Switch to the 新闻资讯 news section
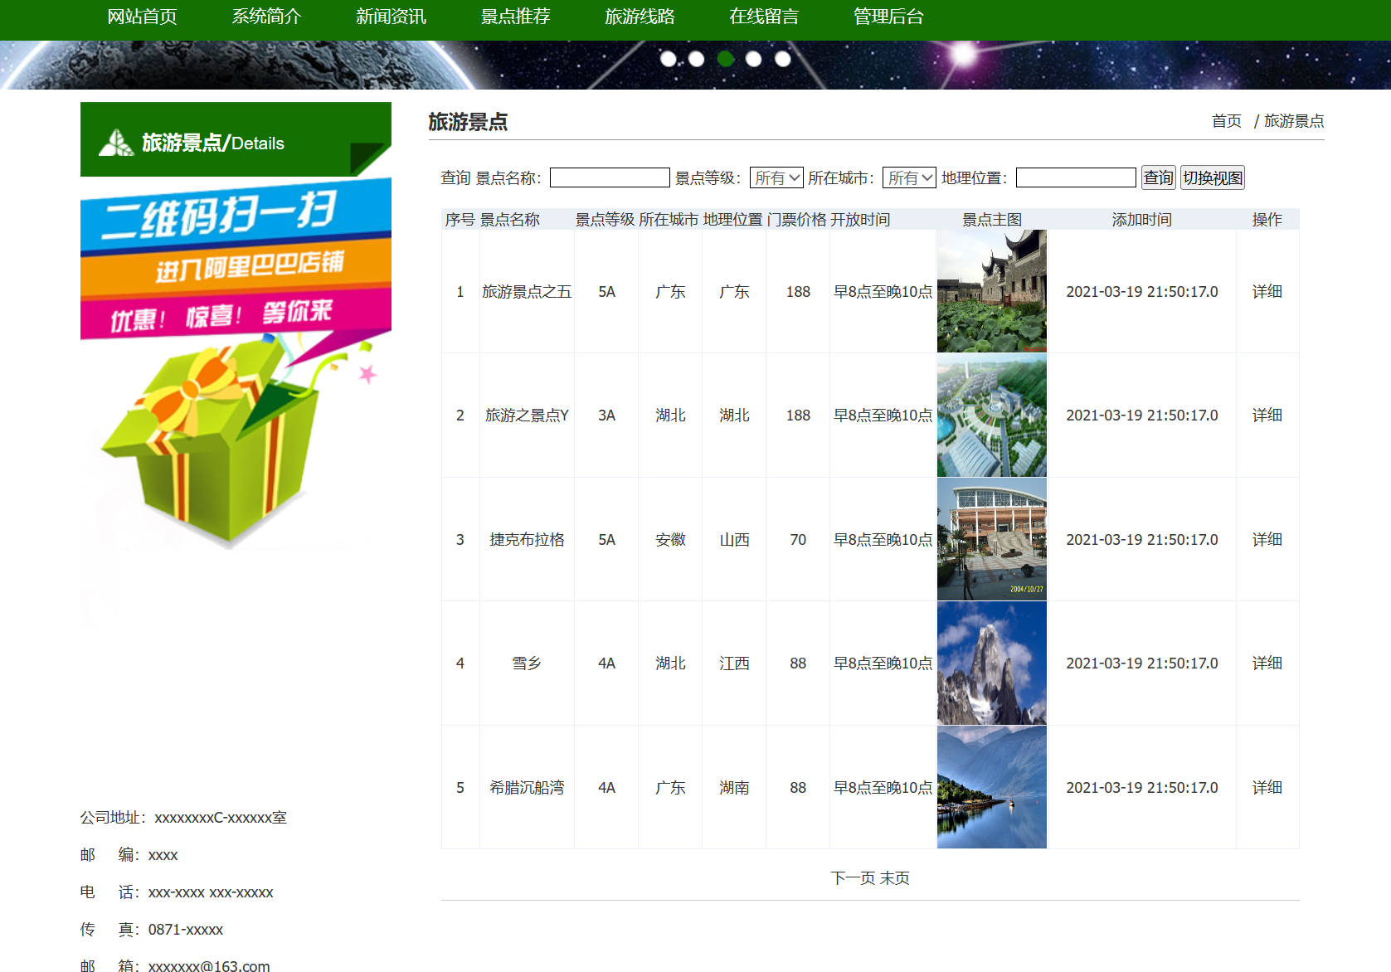Image resolution: width=1391 pixels, height=972 pixels. [390, 17]
